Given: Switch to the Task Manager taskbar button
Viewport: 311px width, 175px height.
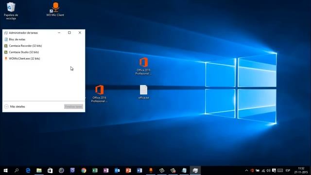Looking at the screenshot, I should point(195,171).
